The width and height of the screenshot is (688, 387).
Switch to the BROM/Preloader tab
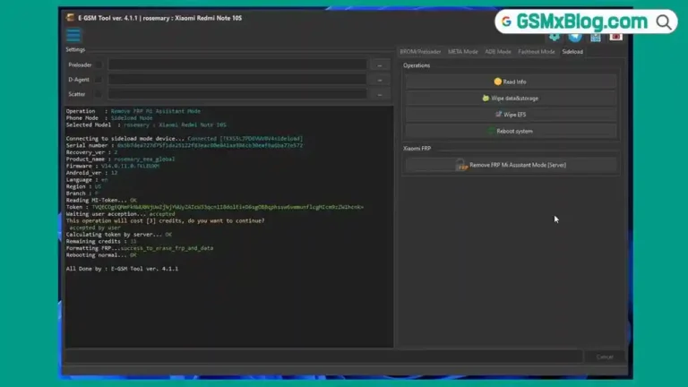[420, 52]
